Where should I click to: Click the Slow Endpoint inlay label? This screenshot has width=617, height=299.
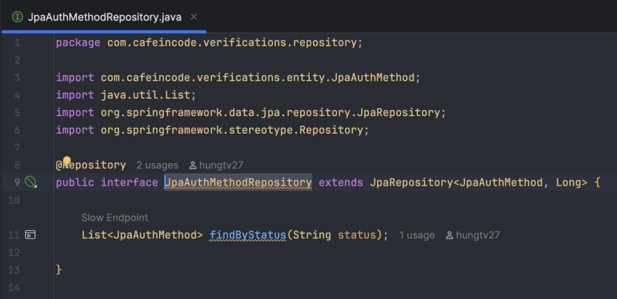click(114, 218)
